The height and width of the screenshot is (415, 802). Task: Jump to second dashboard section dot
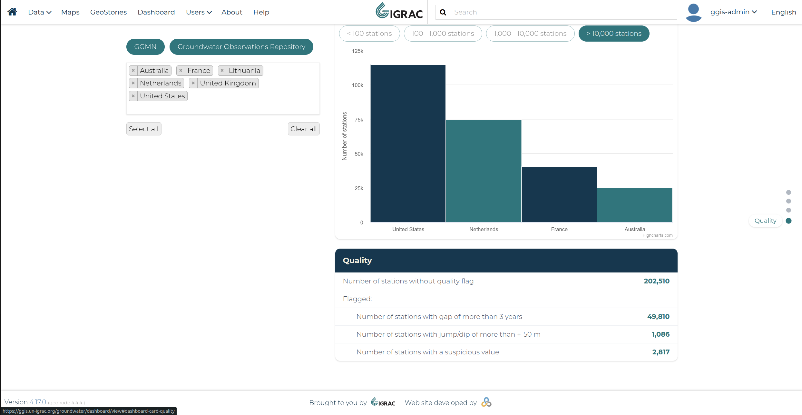point(788,201)
